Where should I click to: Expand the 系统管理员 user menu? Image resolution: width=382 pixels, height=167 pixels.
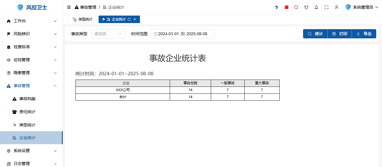[362, 7]
